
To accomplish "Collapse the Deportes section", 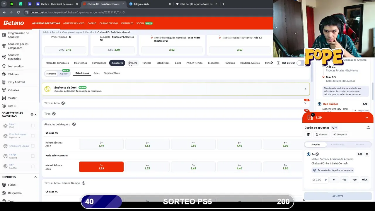I will click(x=35, y=177).
